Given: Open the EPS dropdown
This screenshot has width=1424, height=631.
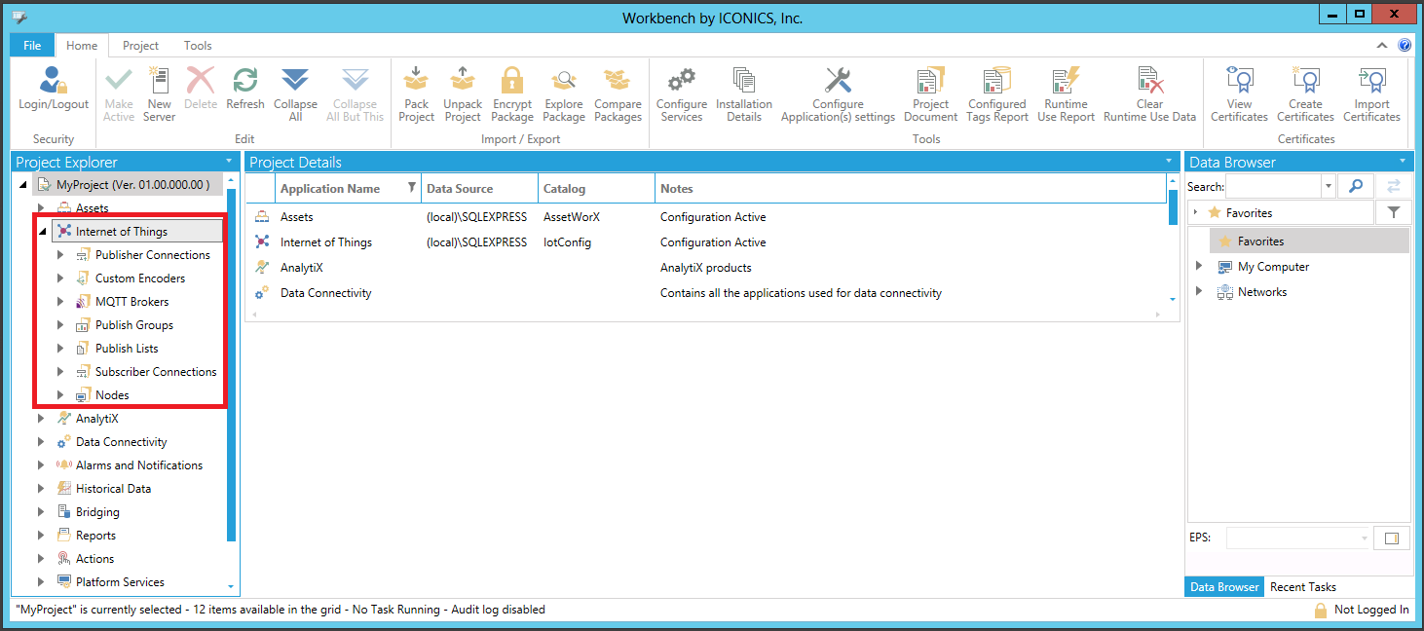Looking at the screenshot, I should (x=1364, y=538).
